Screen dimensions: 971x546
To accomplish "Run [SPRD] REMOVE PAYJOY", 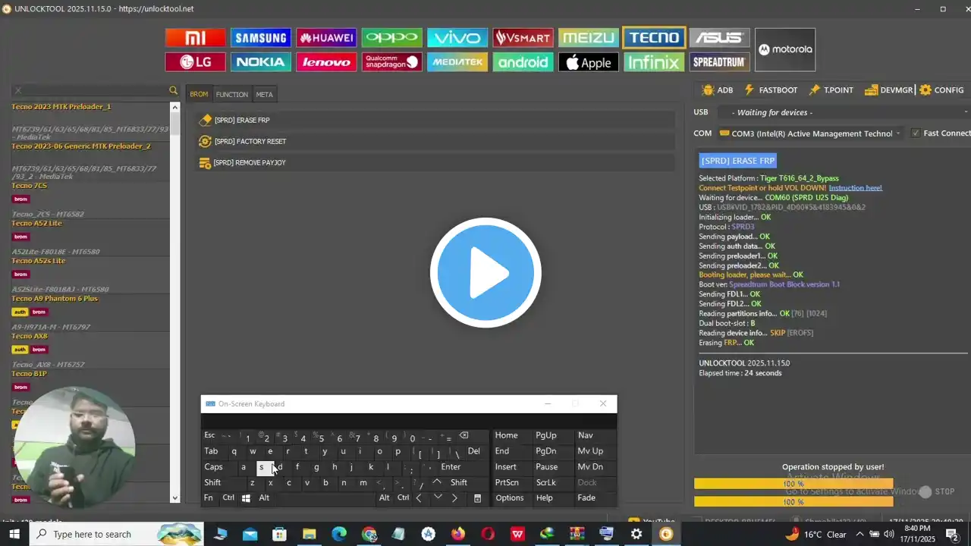I will (x=435, y=163).
